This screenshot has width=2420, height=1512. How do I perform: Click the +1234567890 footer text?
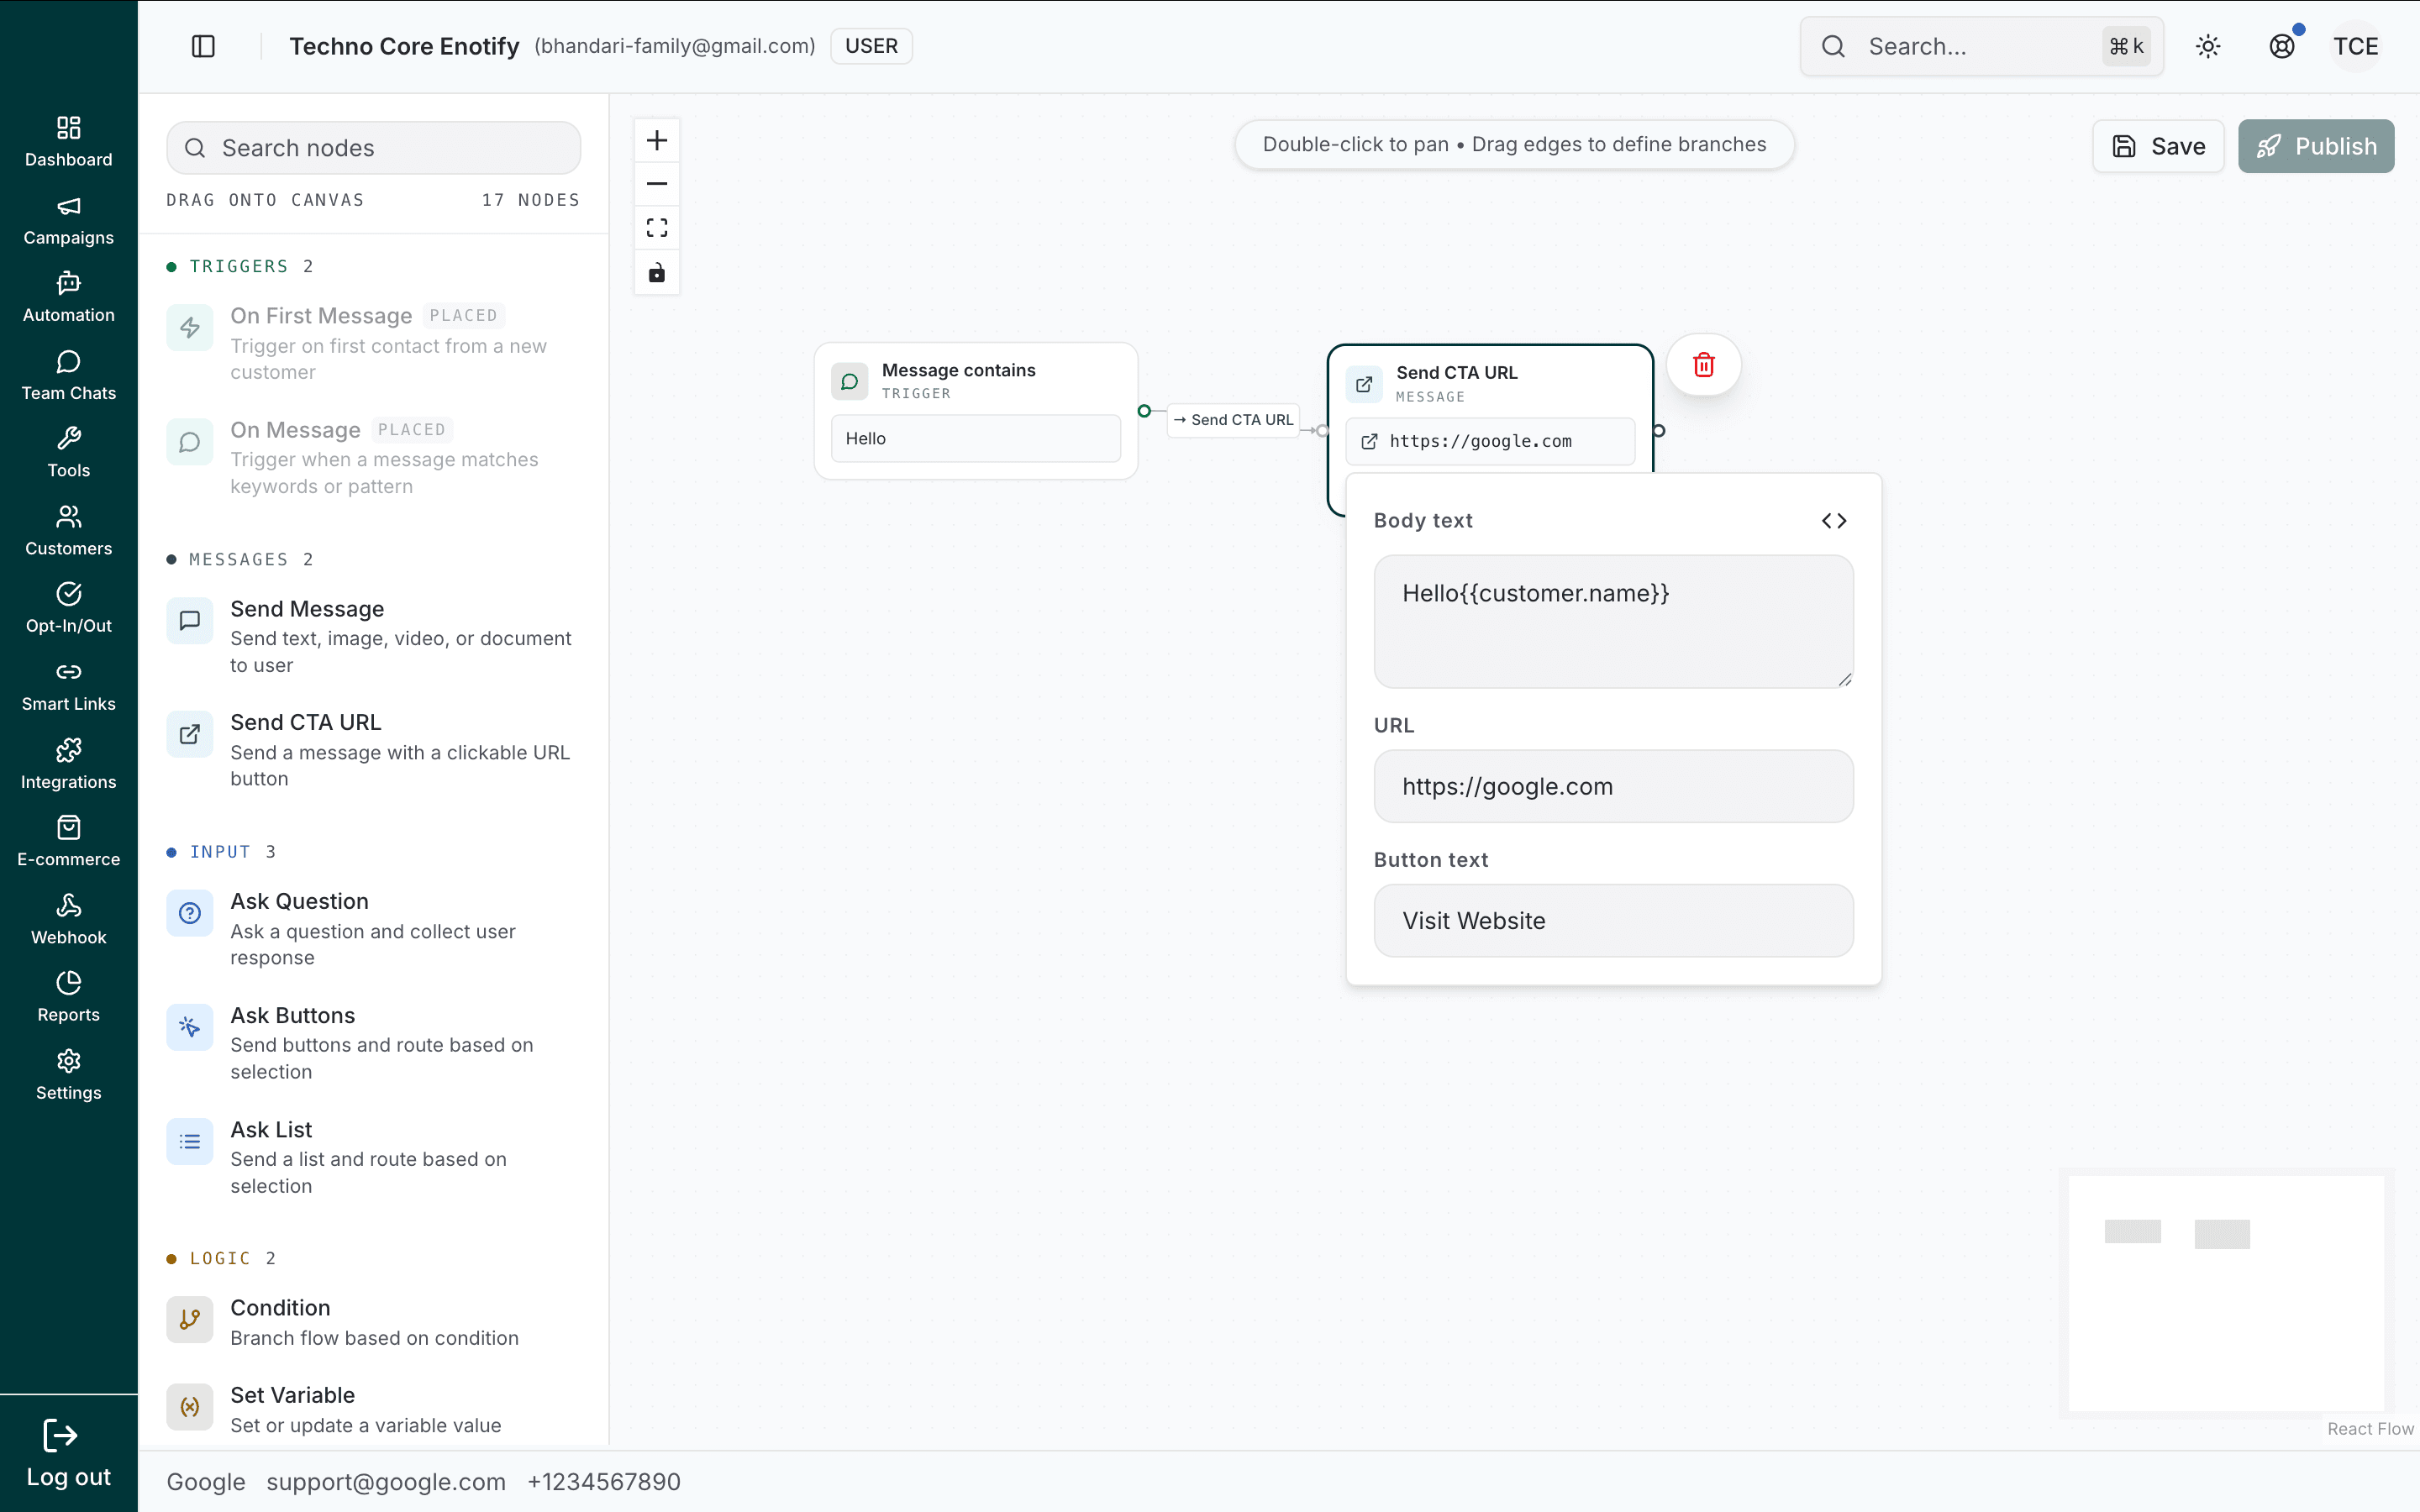point(604,1481)
